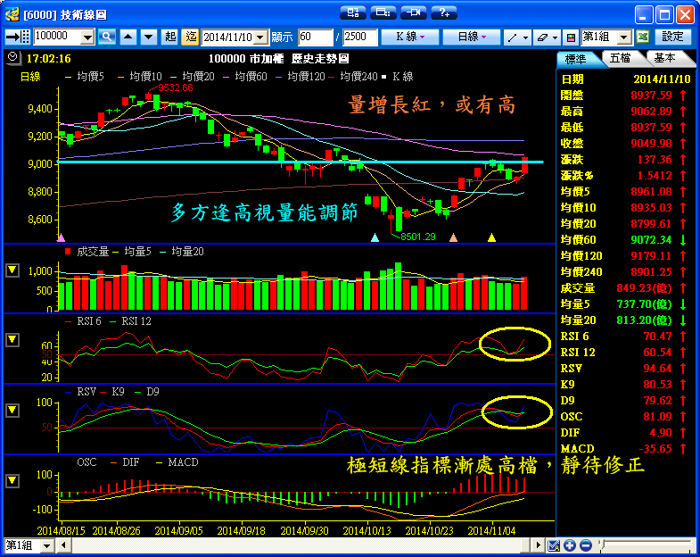Screen dimensions: 700x557
Task: Collapse the RSI indicator panel using its arrow
Action: [12, 340]
